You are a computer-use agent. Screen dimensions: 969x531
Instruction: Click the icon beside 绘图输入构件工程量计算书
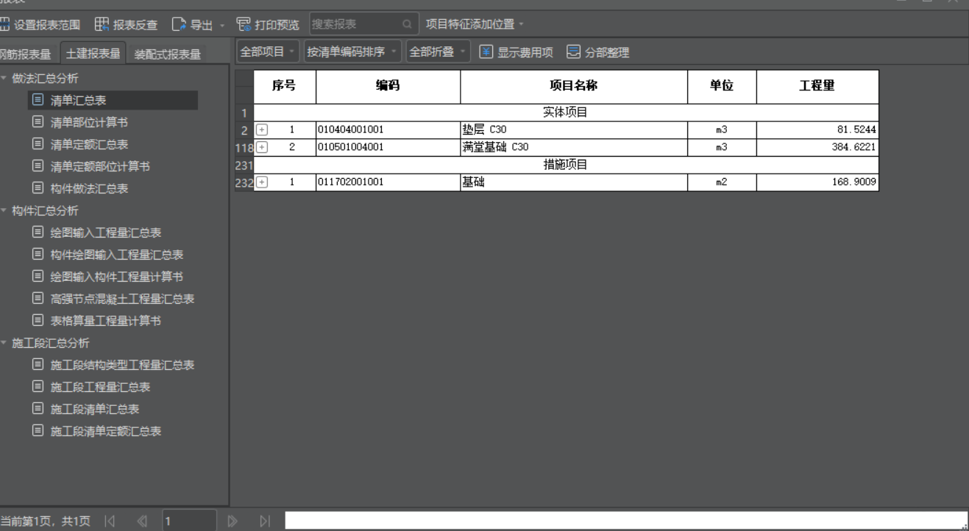38,277
